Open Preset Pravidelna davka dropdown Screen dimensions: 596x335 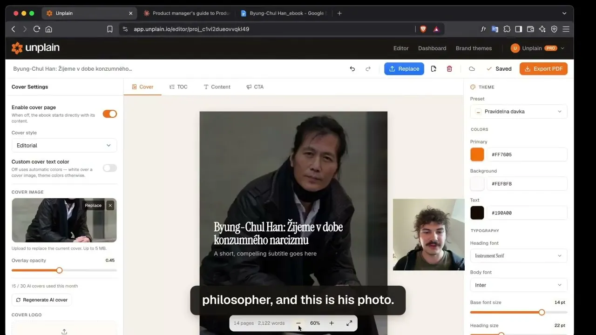519,112
